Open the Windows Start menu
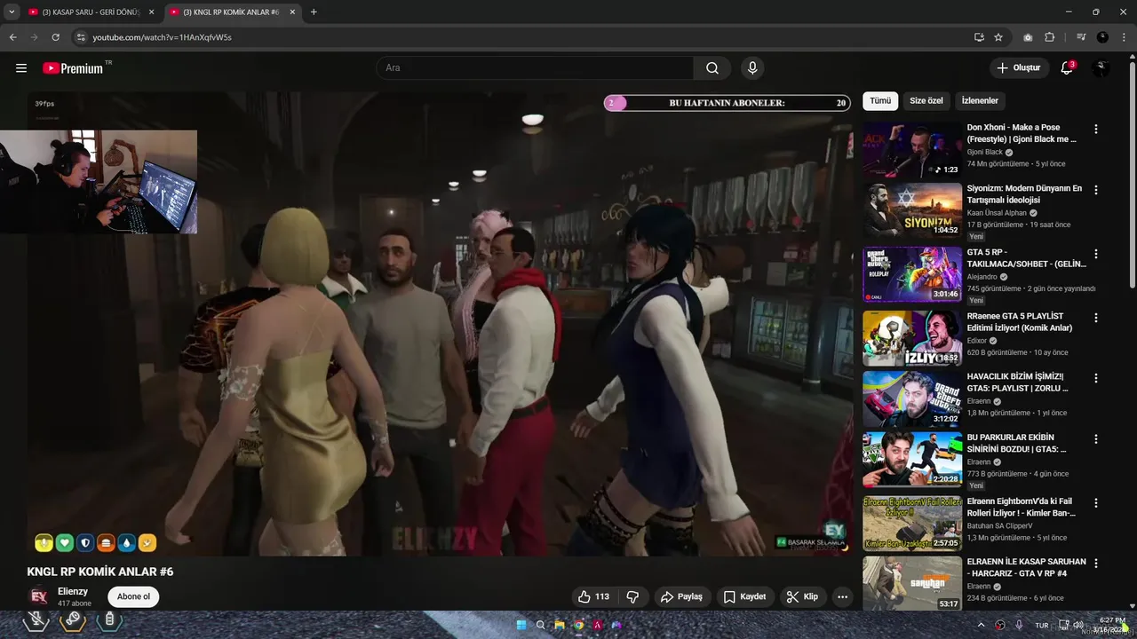 (521, 625)
